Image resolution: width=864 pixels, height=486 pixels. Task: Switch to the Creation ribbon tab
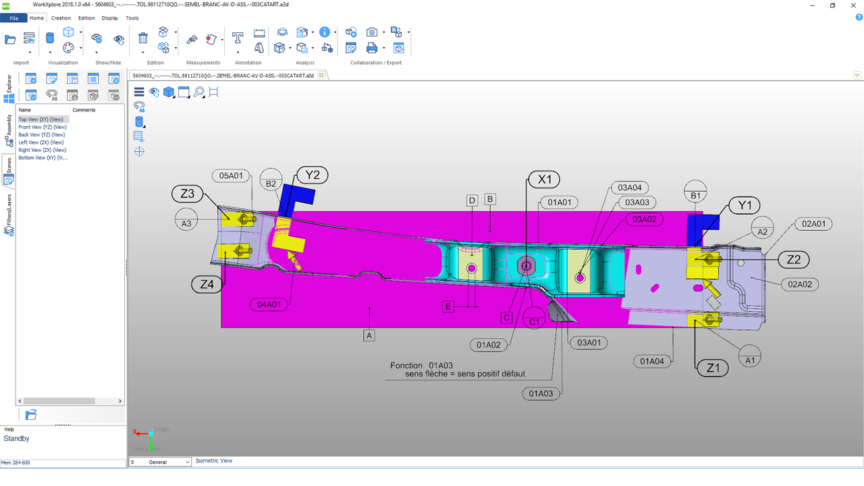(61, 18)
